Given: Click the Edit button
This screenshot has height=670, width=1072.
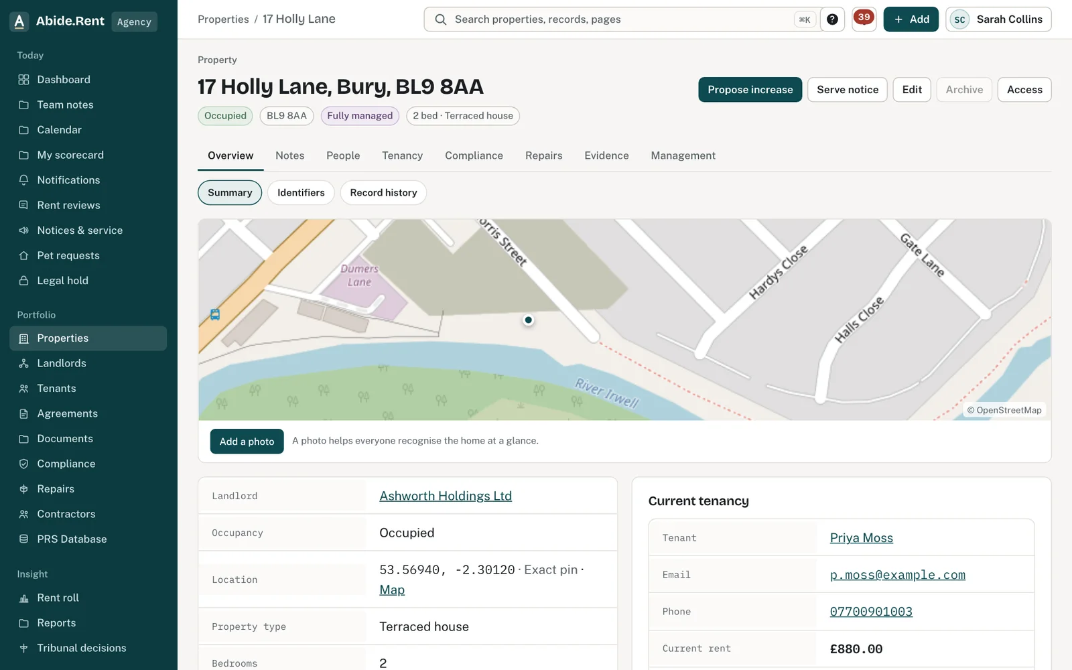Looking at the screenshot, I should click(x=912, y=90).
